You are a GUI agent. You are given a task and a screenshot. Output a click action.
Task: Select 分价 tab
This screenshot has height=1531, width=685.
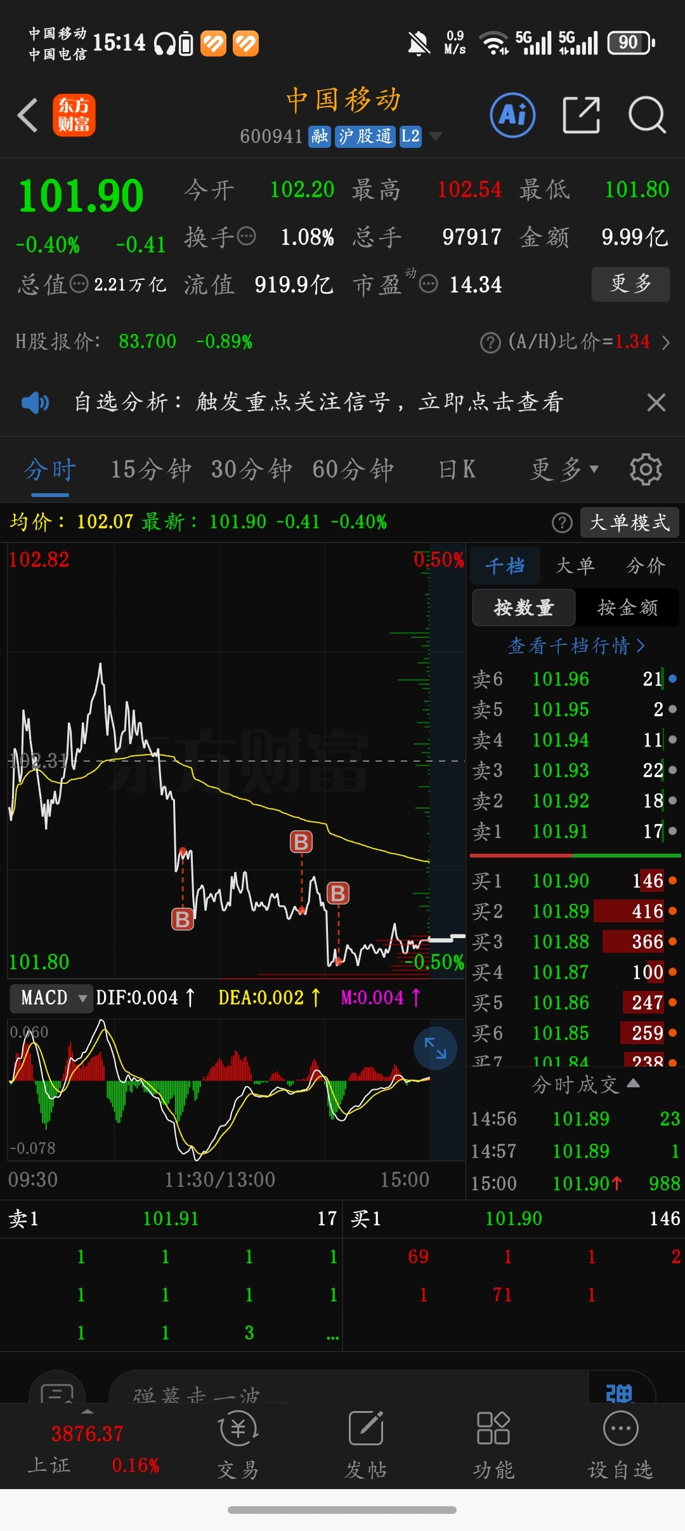coord(646,566)
